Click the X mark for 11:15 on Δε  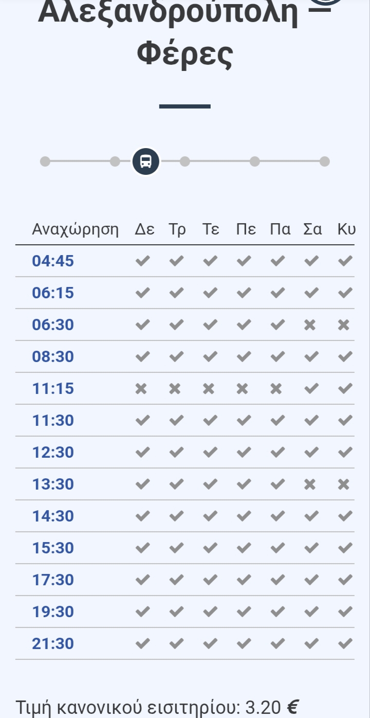click(x=141, y=388)
